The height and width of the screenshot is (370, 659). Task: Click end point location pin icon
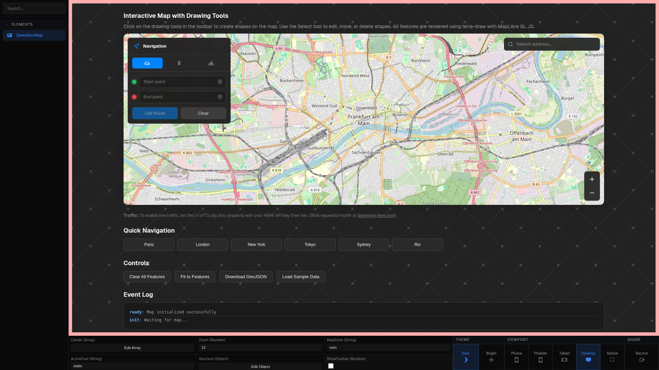[x=220, y=97]
